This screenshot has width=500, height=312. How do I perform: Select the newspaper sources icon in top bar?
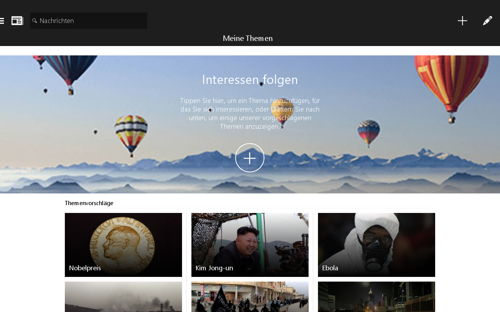point(17,21)
